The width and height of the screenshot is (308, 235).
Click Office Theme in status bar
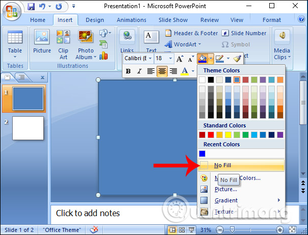tap(62, 230)
